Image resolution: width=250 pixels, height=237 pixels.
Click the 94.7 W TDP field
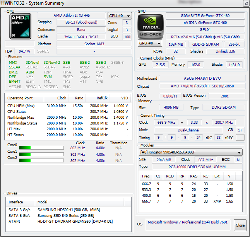click(x=24, y=51)
